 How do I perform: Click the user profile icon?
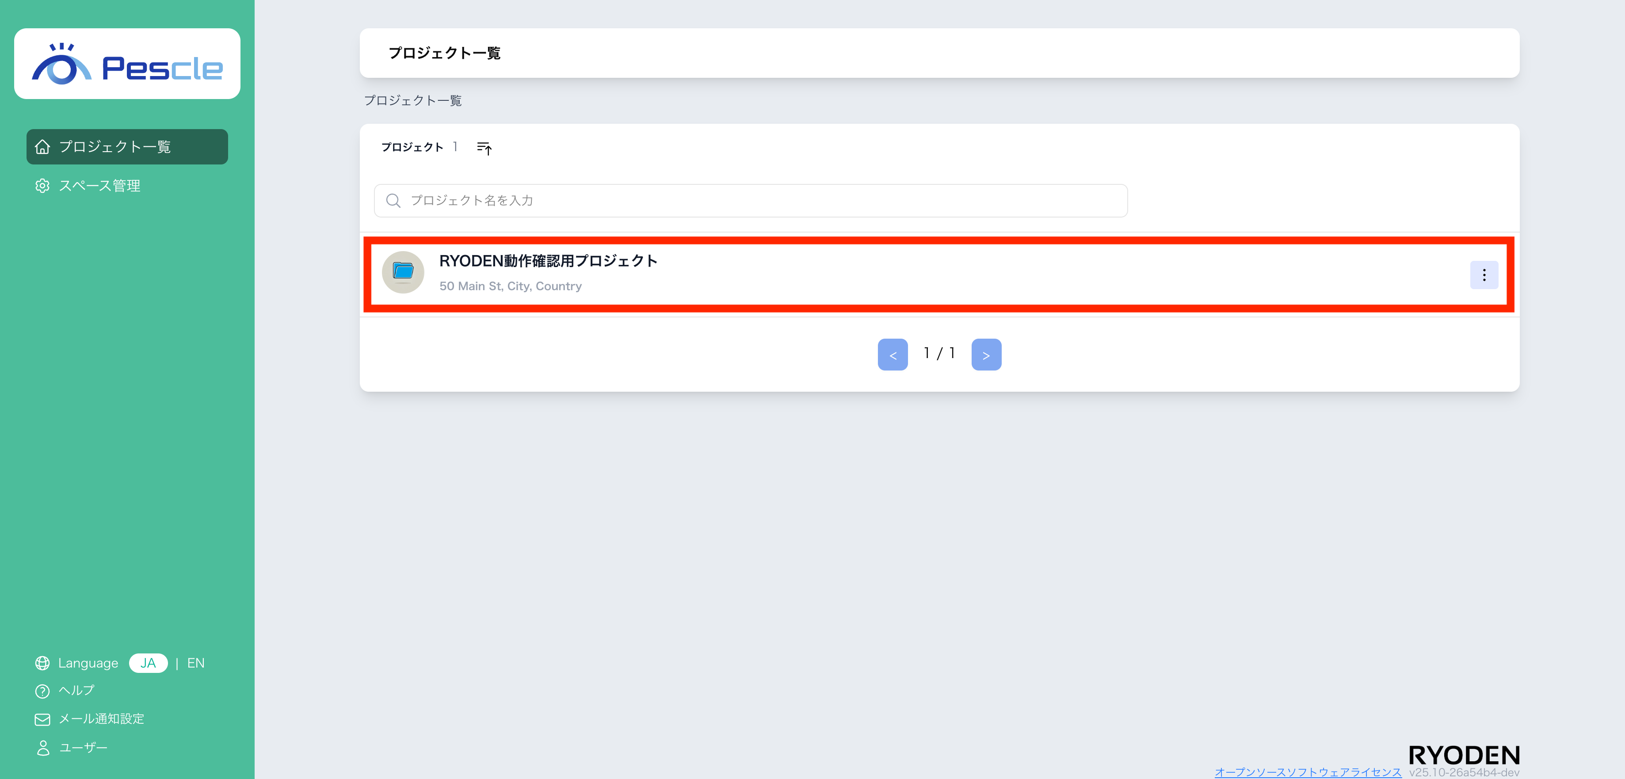pyautogui.click(x=43, y=748)
